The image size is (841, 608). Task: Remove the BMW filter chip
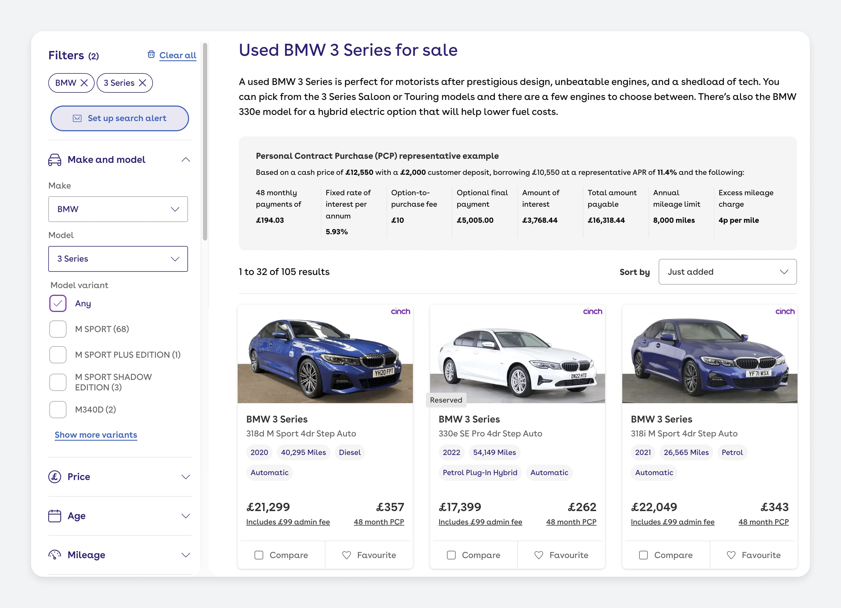[x=84, y=83]
